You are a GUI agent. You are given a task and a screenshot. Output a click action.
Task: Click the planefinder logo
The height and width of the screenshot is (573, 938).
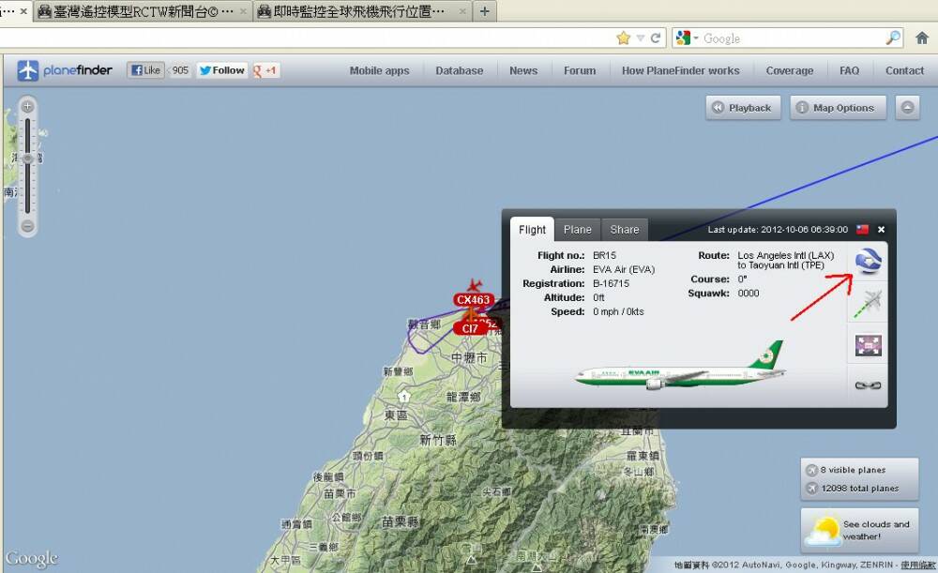click(x=65, y=70)
